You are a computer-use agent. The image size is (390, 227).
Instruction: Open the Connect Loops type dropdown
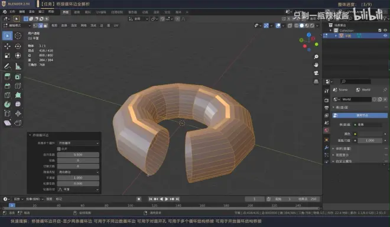pos(78,143)
